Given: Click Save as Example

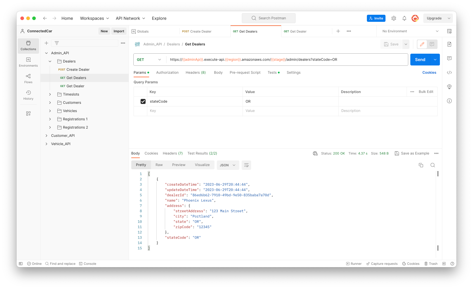Looking at the screenshot, I should [412, 153].
